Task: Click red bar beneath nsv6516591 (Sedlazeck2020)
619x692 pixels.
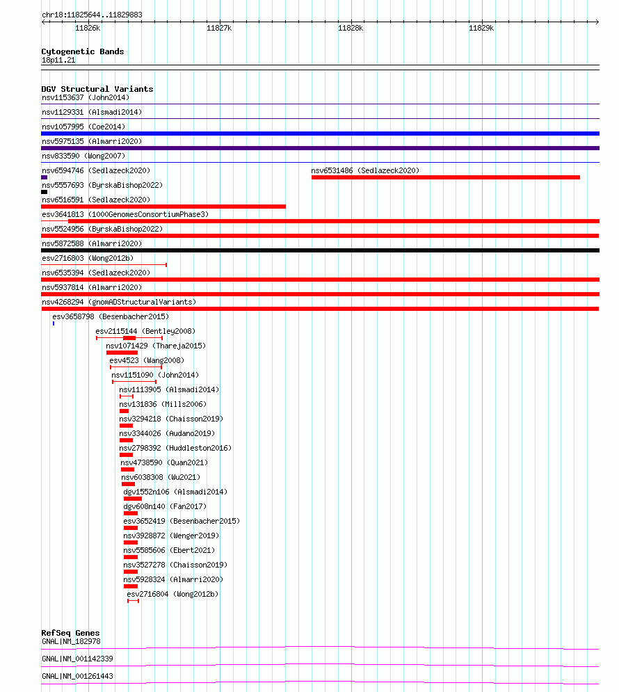Action: (163, 207)
